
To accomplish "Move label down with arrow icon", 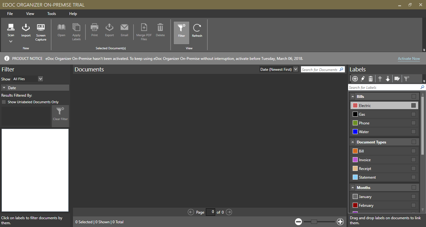I will pos(388,79).
